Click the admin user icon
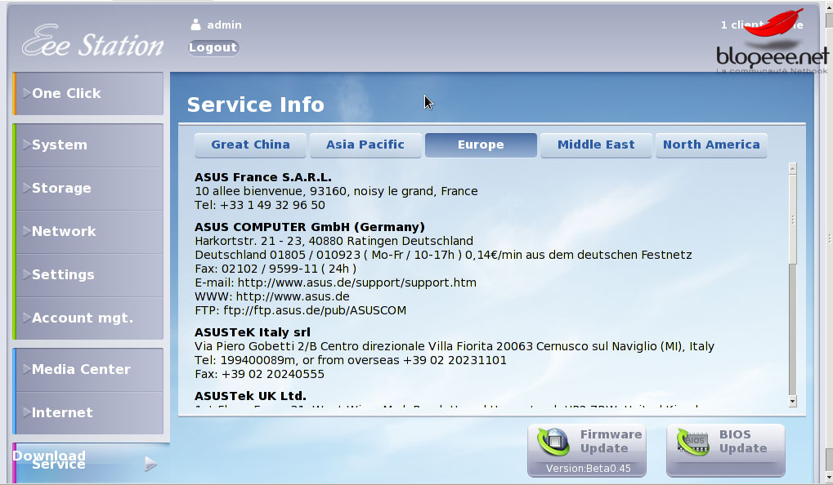833x485 pixels. (195, 24)
